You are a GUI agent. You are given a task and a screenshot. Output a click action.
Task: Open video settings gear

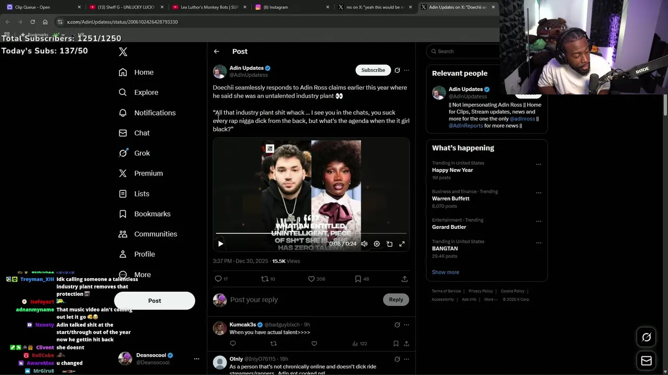pyautogui.click(x=377, y=244)
